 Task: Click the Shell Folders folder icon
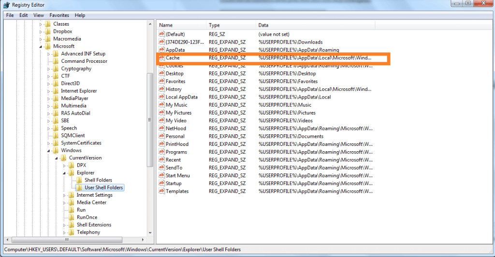[x=79, y=180]
